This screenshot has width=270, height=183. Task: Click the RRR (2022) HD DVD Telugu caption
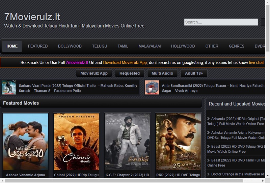pos(178,175)
